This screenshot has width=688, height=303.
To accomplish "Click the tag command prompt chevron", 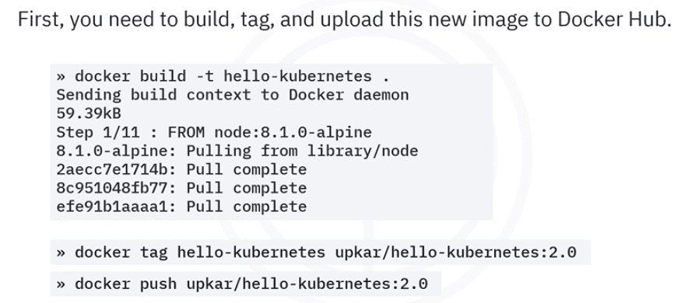I will pyautogui.click(x=61, y=252).
